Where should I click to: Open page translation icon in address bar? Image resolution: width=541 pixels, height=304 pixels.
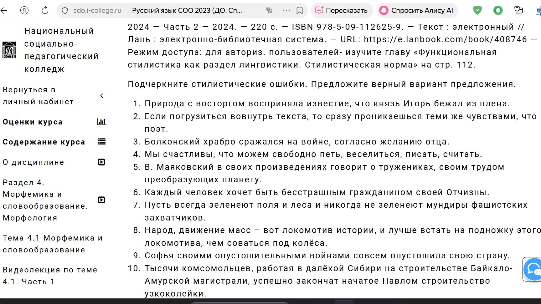[x=269, y=11]
